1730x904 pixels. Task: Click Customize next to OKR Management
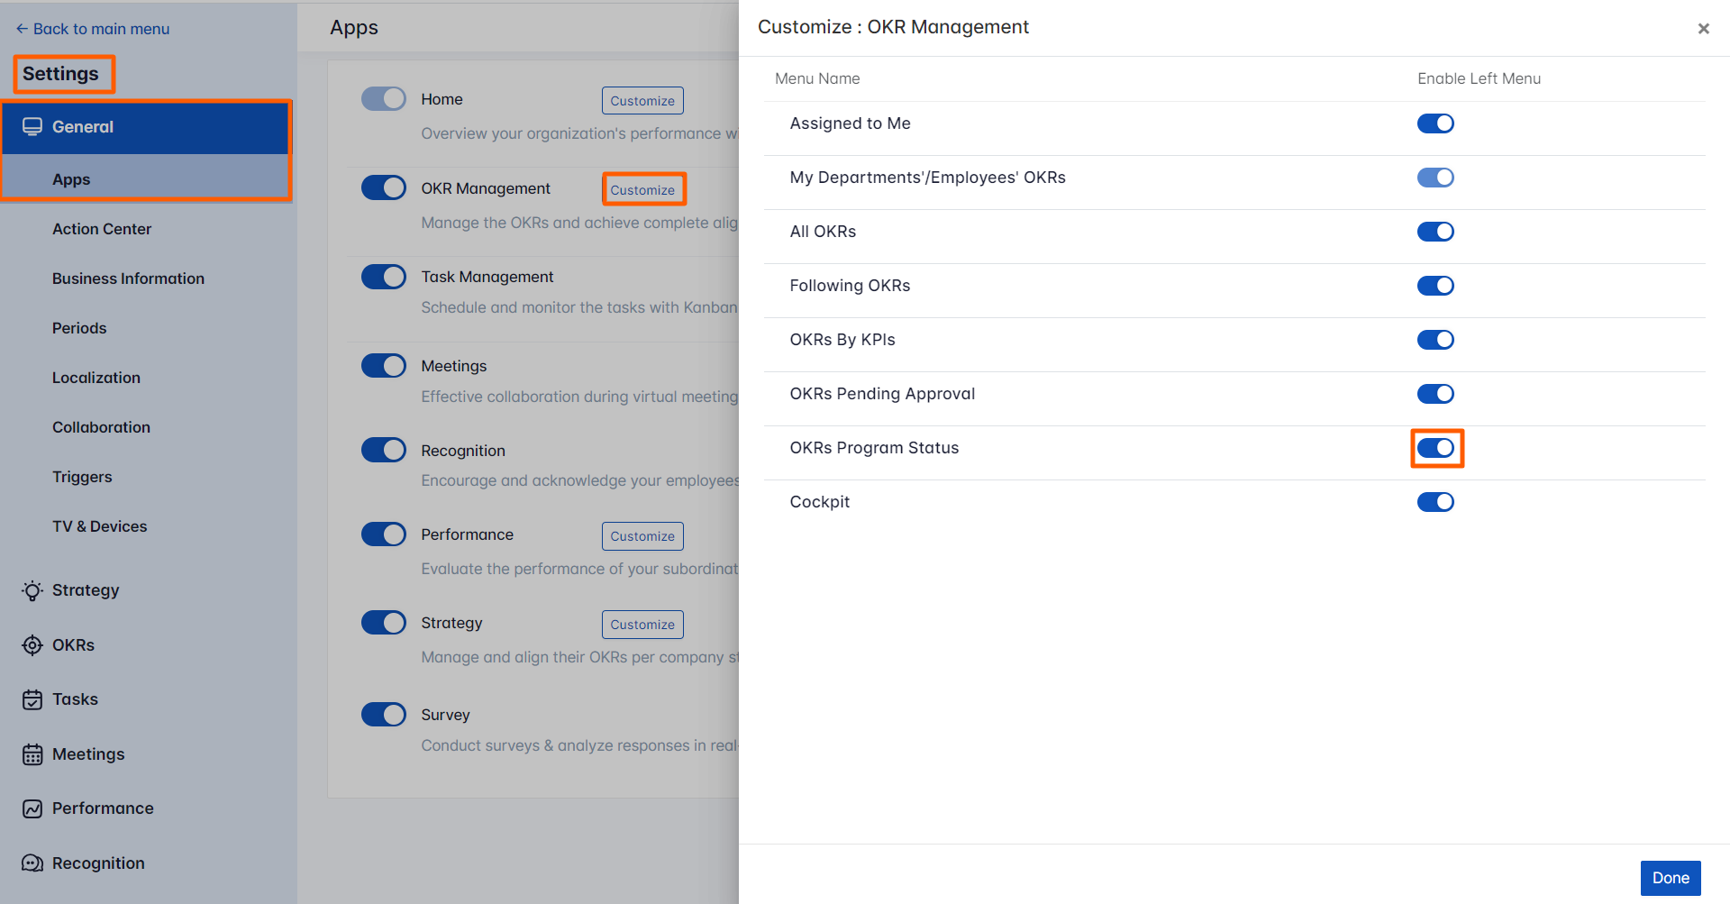click(x=642, y=189)
